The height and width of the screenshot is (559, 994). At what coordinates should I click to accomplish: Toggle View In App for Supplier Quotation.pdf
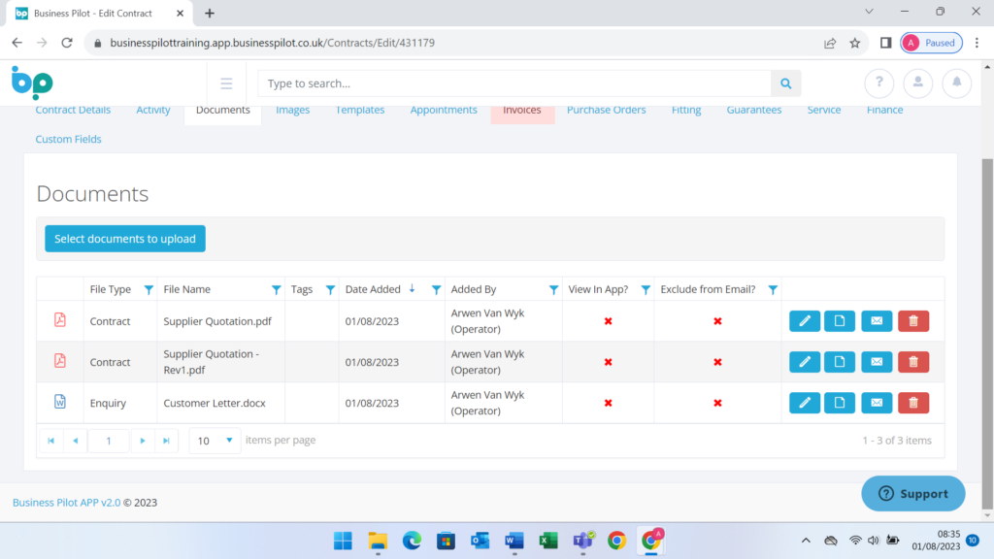608,321
